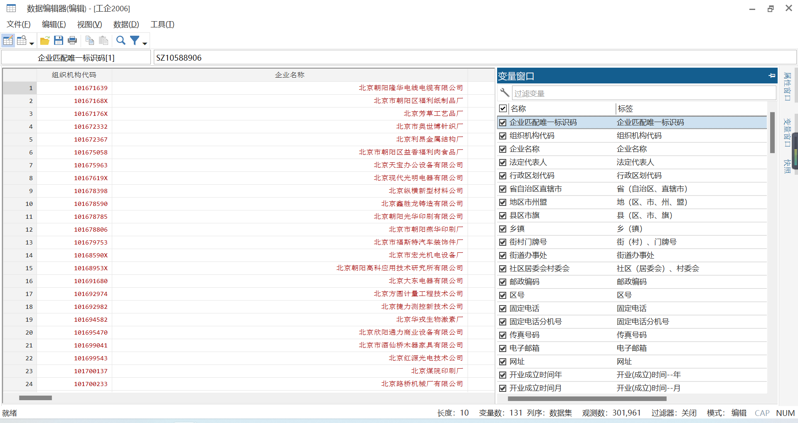Uncheck the 行政区划代码 variable checkbox
Image resolution: width=798 pixels, height=423 pixels.
pos(503,176)
